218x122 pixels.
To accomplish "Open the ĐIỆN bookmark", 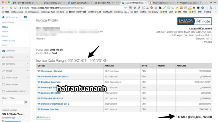I will click(x=207, y=12).
